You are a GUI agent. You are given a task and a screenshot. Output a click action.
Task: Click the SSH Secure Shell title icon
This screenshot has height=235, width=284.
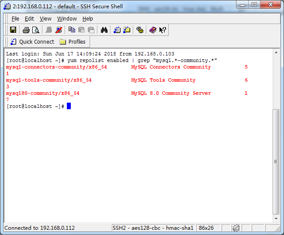point(7,7)
